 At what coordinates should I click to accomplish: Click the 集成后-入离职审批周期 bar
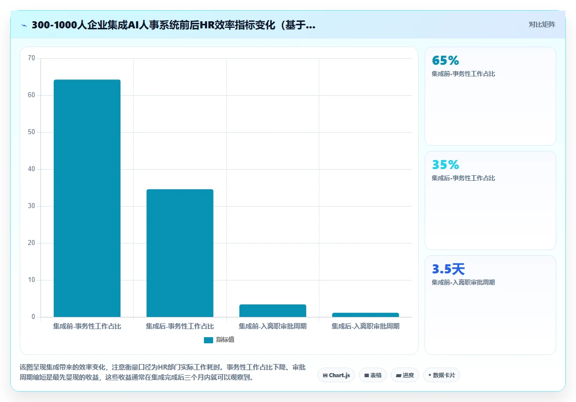point(365,315)
